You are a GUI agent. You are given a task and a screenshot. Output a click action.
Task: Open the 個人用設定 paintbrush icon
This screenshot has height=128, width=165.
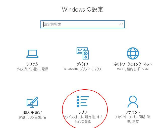tap(32, 102)
